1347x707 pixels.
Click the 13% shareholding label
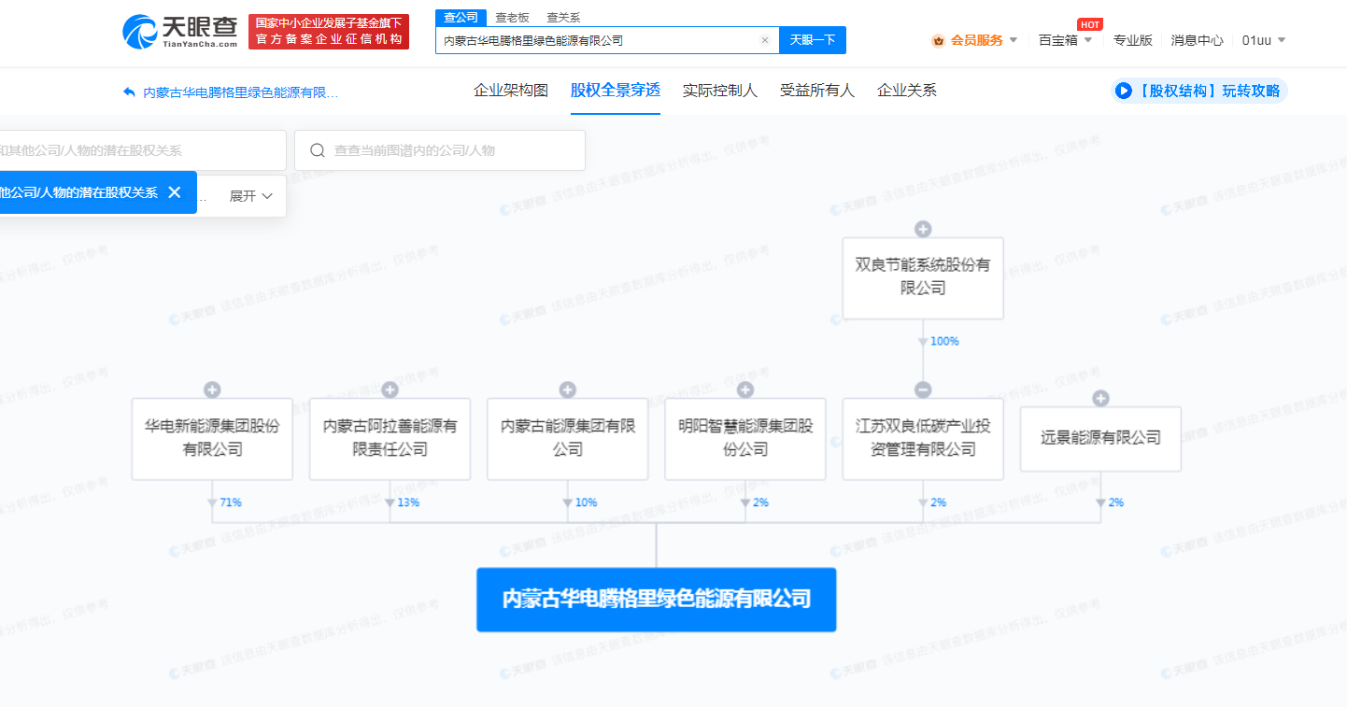tap(409, 502)
